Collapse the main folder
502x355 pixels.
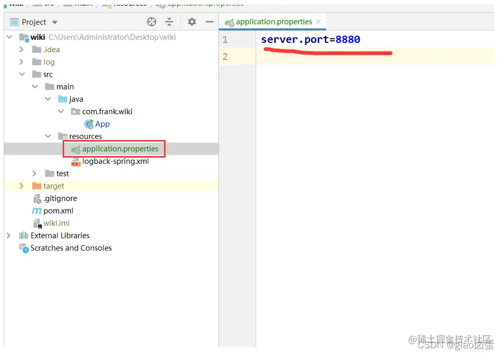tap(35, 87)
